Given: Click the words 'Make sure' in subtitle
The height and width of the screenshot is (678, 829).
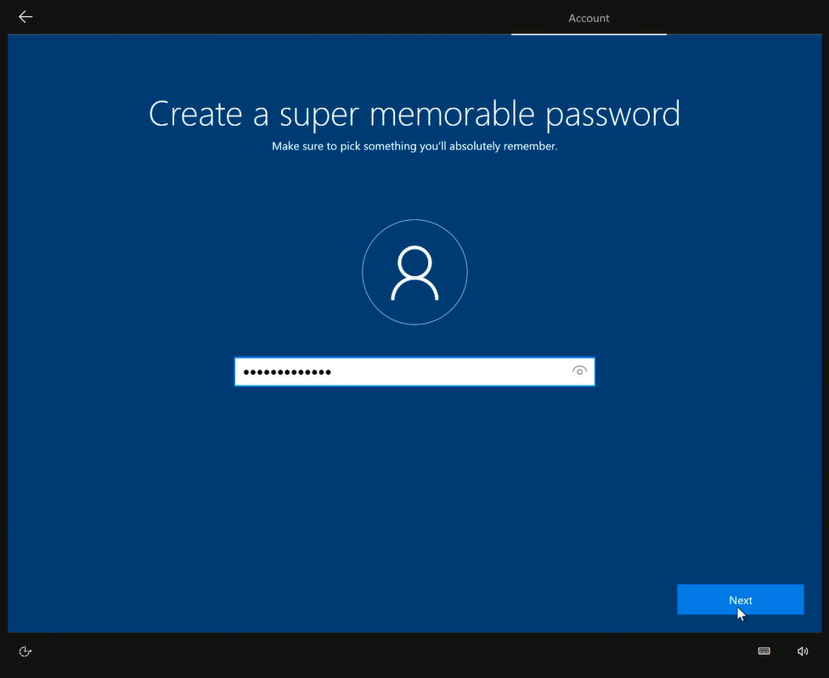Looking at the screenshot, I should pos(297,146).
